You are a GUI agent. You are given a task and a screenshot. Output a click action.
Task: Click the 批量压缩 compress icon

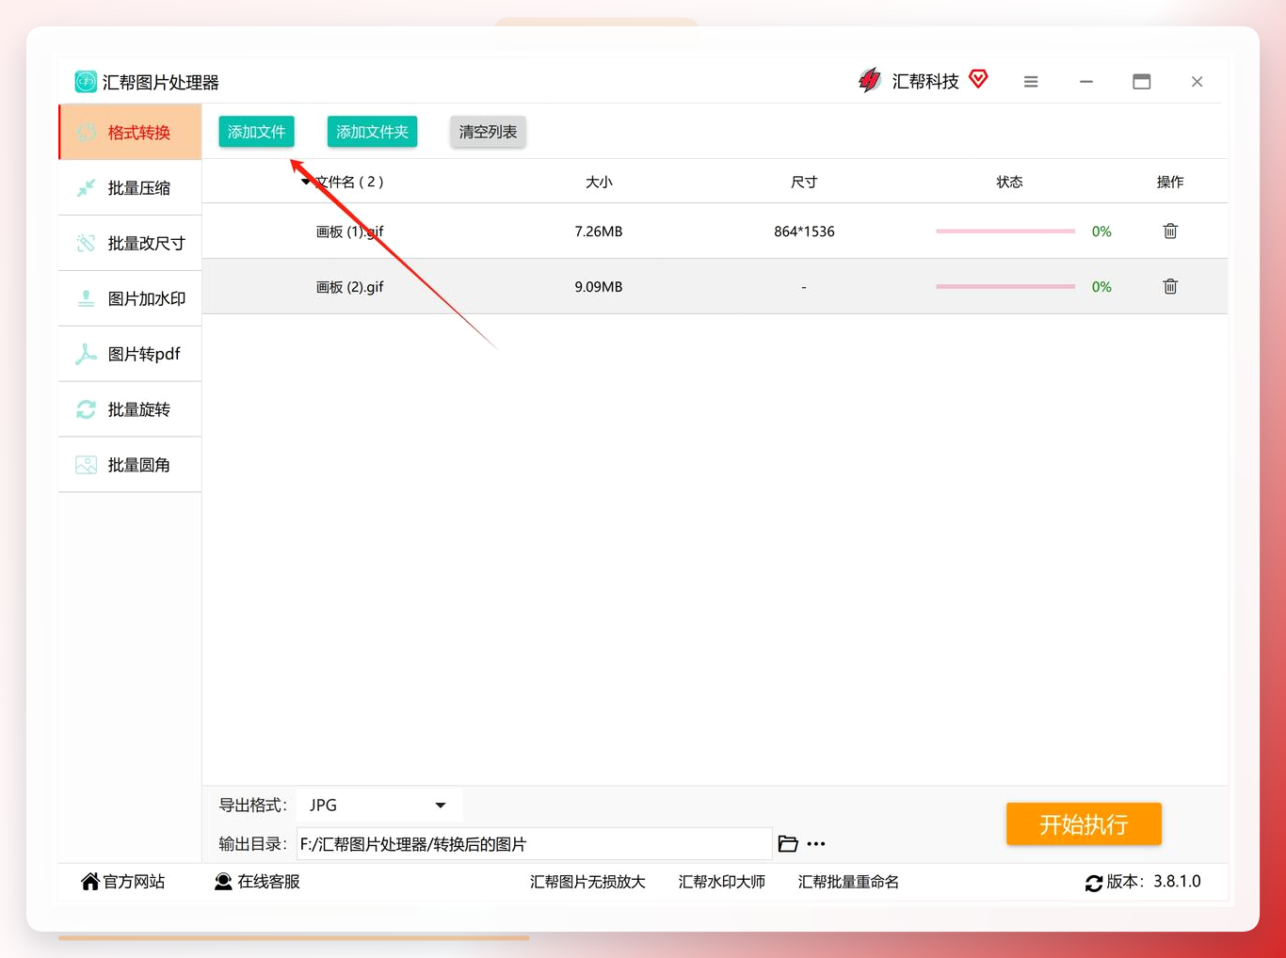point(86,188)
